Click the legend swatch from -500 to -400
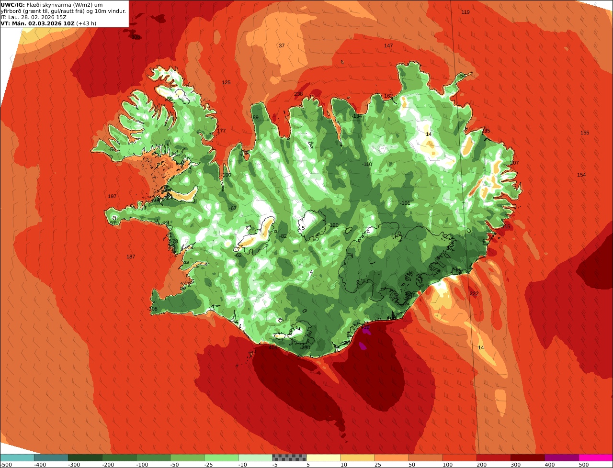The width and height of the screenshot is (613, 468). [x=17, y=457]
